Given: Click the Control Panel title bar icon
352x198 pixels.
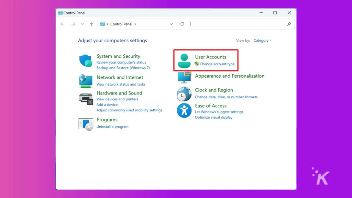Looking at the screenshot, I should 60,13.
